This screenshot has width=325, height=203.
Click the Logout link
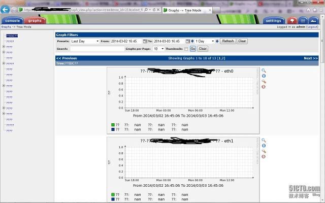[312, 26]
